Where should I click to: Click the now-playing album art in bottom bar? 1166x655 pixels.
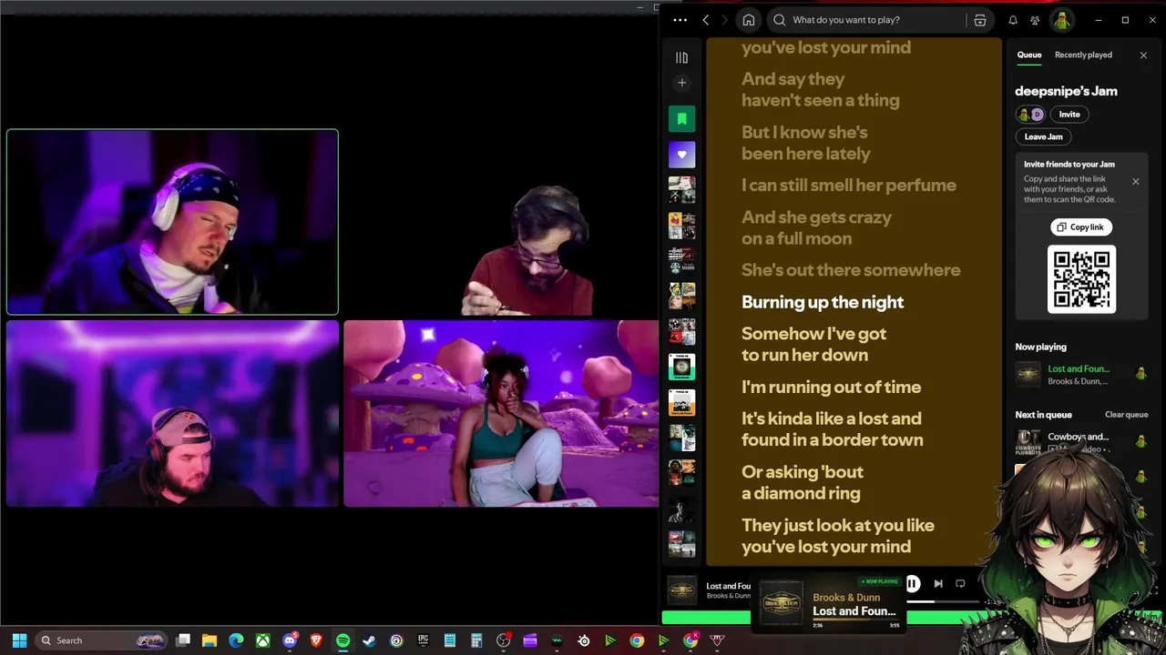(x=681, y=590)
